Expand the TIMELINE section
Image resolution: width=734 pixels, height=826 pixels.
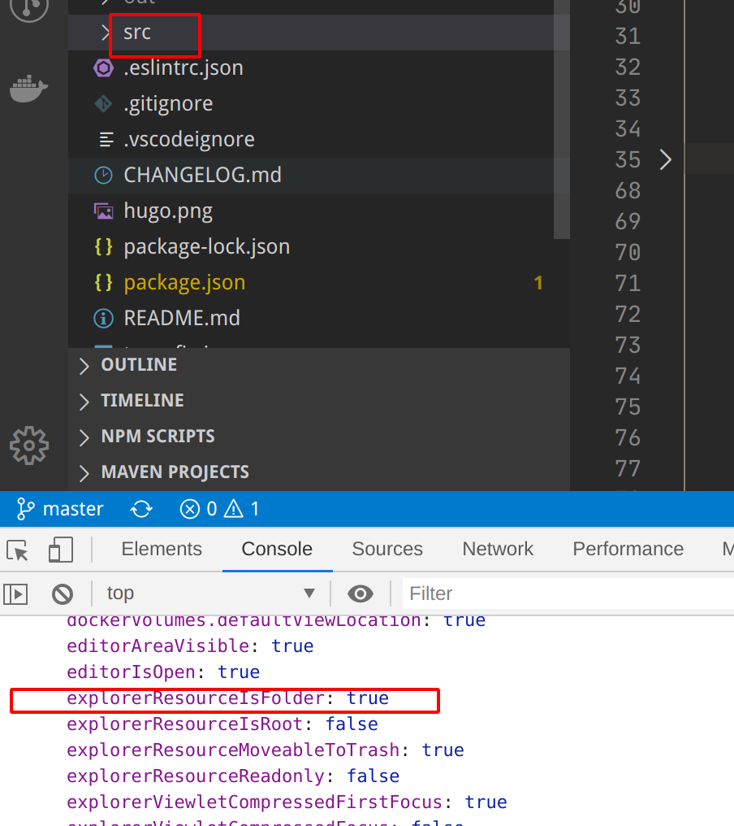point(319,401)
